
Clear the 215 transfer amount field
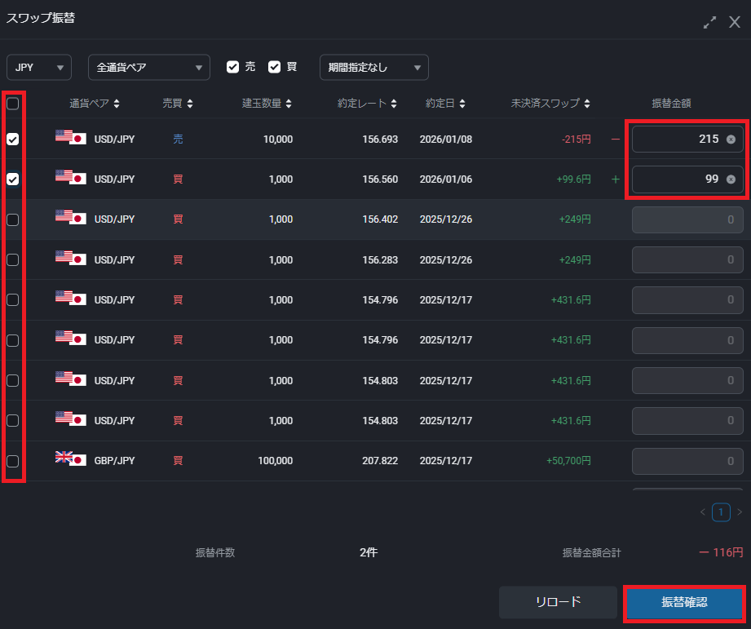[x=731, y=140]
